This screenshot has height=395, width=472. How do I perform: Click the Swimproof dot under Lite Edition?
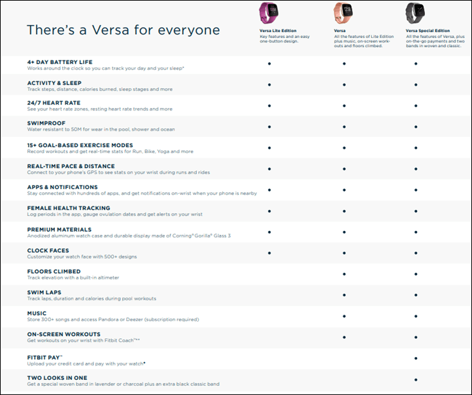269,127
